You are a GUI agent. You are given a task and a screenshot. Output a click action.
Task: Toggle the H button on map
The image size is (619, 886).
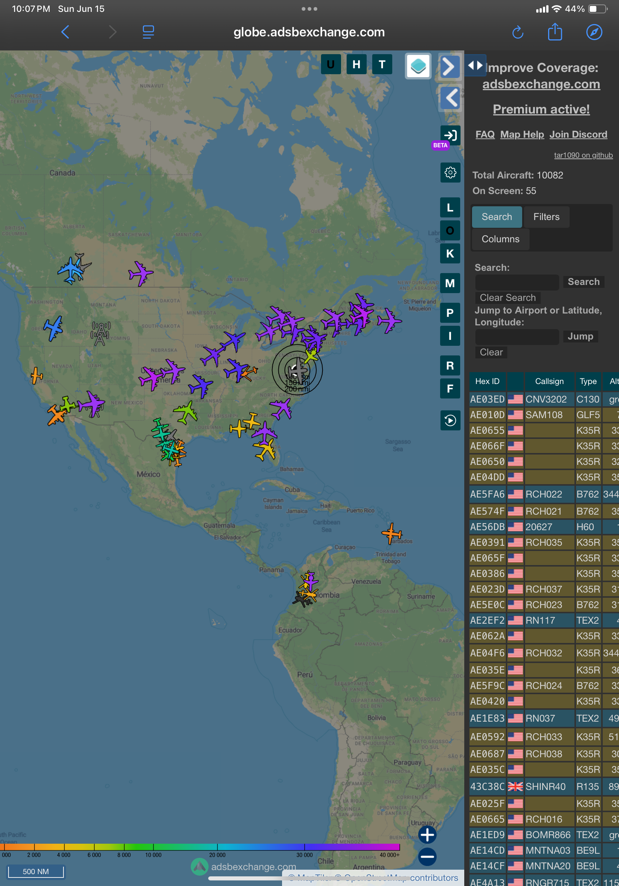tap(356, 64)
